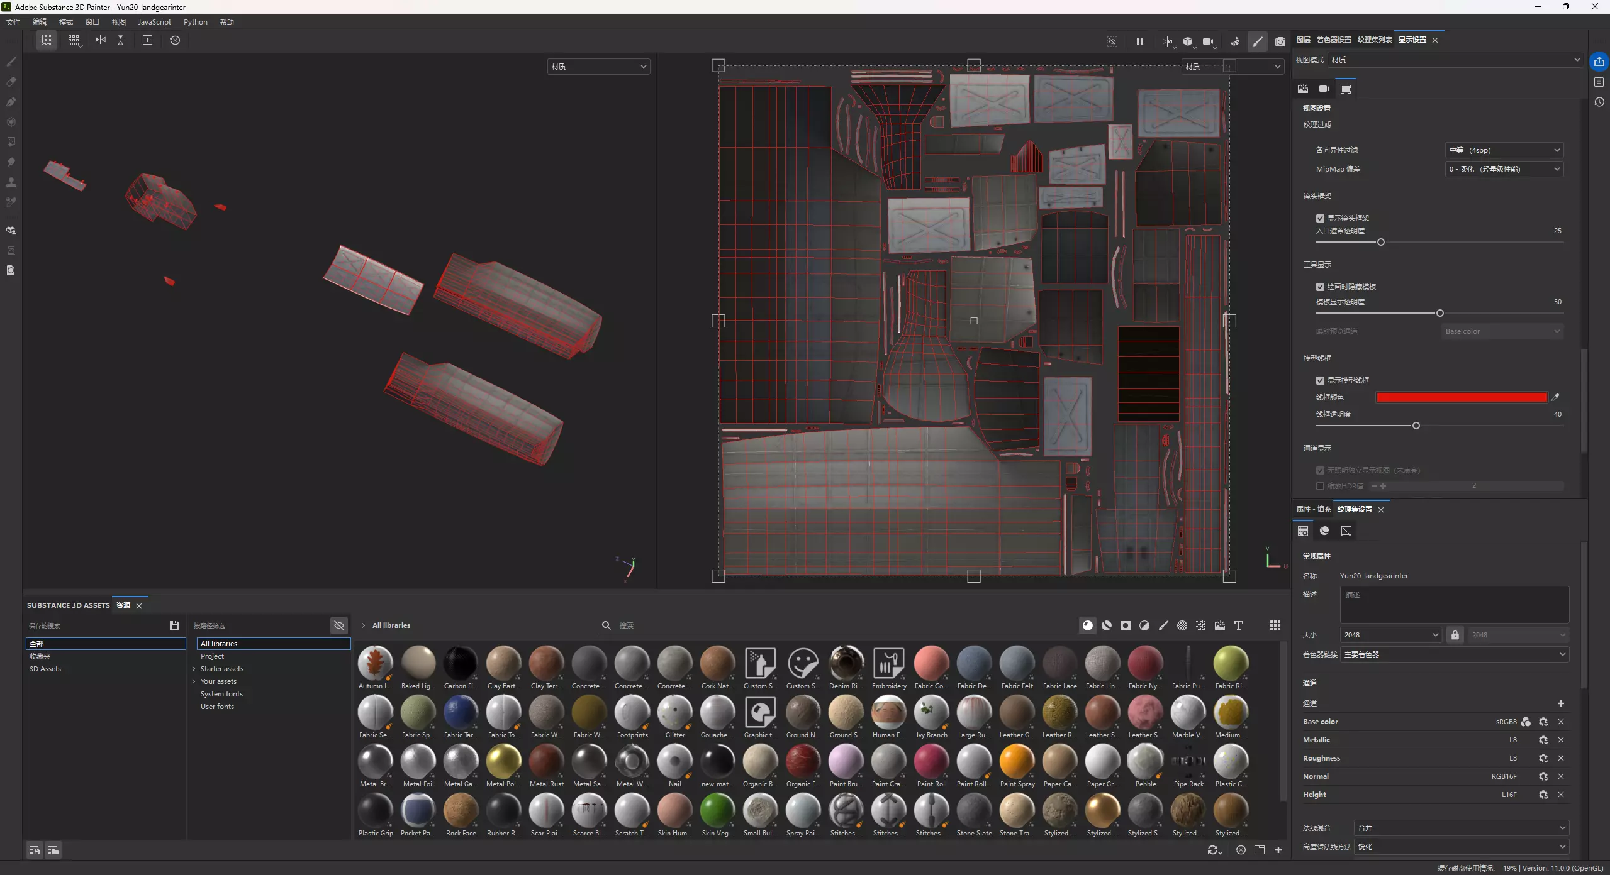Filter assets by Fonts icon
The height and width of the screenshot is (875, 1610).
pos(1238,625)
